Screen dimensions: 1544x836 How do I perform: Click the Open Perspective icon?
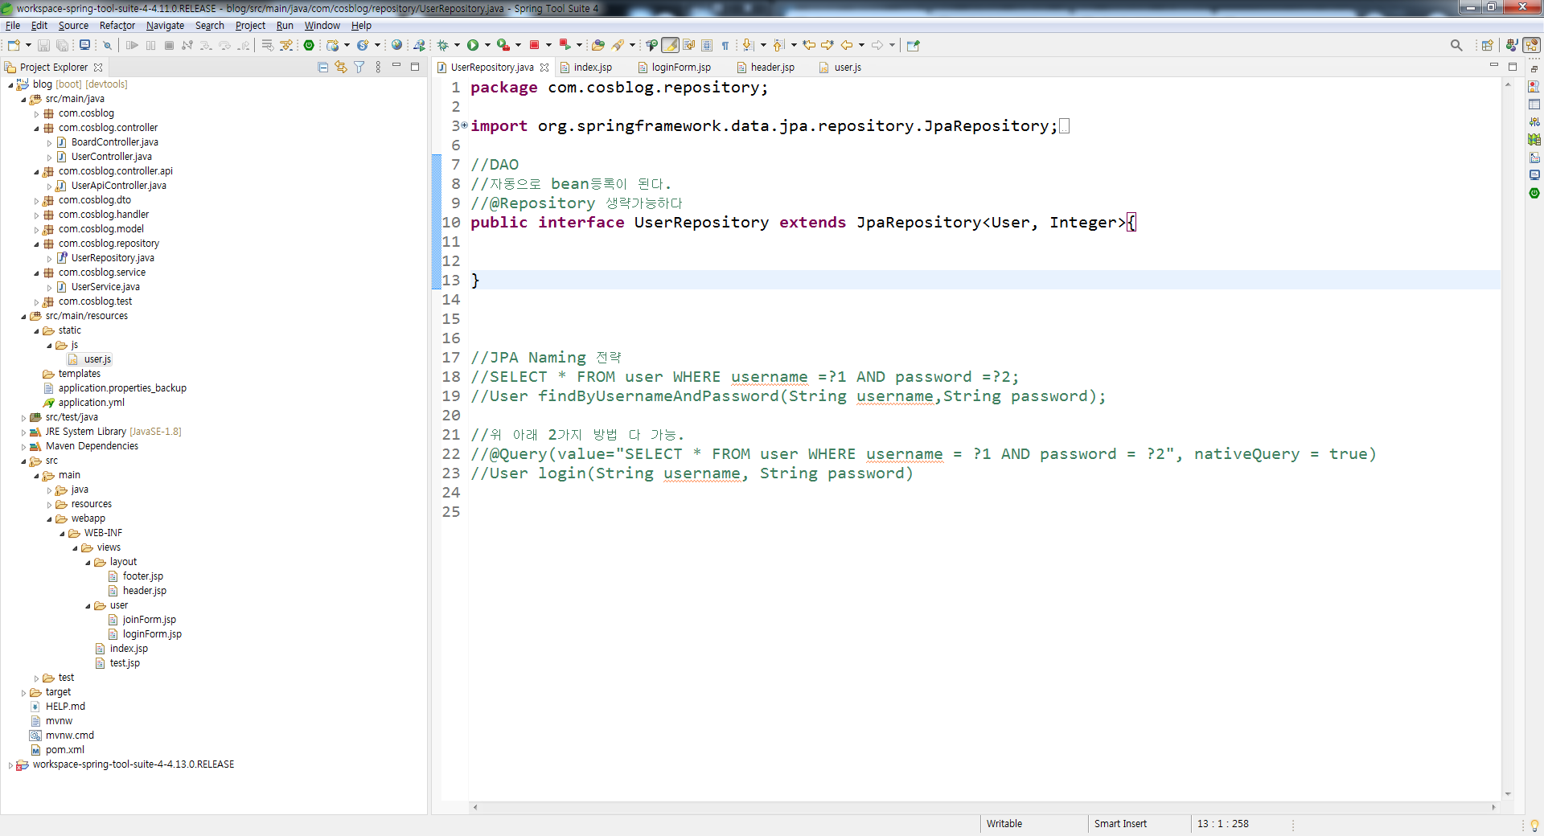click(x=1487, y=46)
